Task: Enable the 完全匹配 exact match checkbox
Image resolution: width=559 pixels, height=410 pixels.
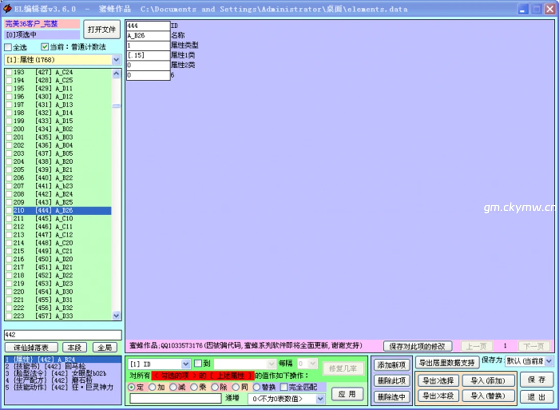Action: tap(284, 387)
